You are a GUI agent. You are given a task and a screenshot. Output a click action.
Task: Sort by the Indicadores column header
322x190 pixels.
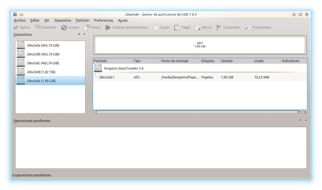point(294,61)
